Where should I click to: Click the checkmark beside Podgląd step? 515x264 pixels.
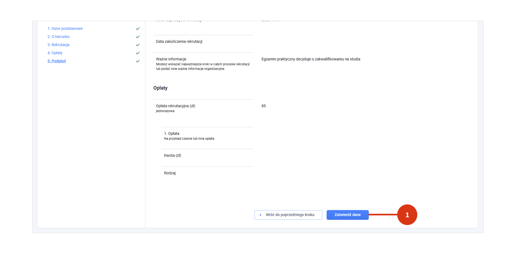click(138, 61)
